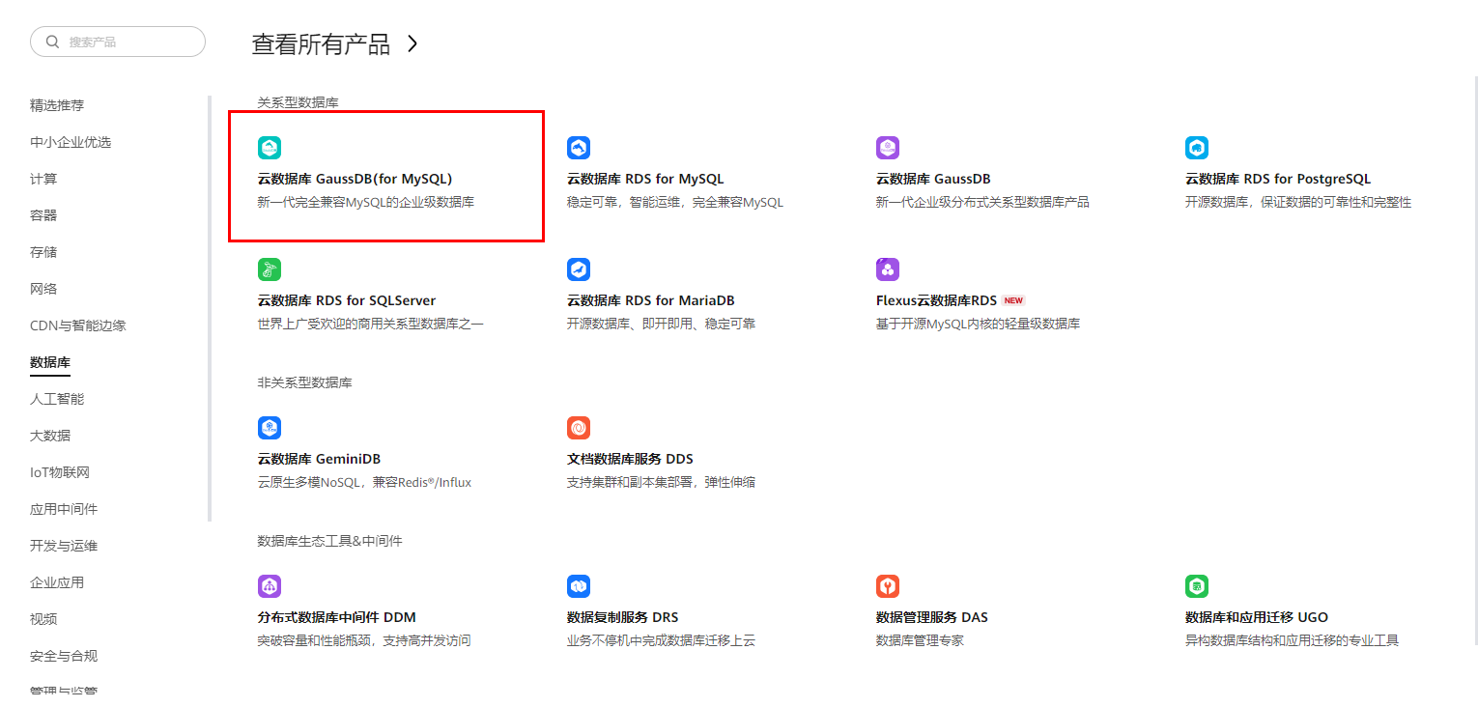1478x707 pixels.
Task: Click the 异构数据库结构和应用迁移的专业工具 description
Action: [x=1292, y=641]
